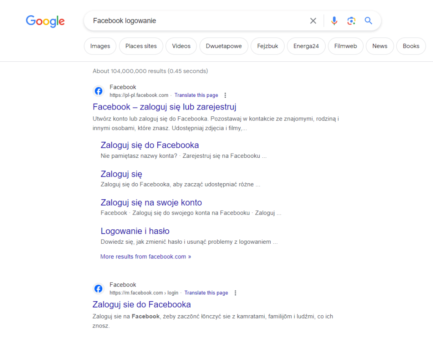The image size is (433, 341).
Task: Open the three-dot menu on the first result
Action: [x=225, y=95]
